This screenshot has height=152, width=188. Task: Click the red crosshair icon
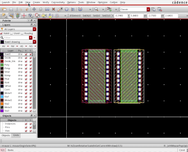click(x=24, y=15)
